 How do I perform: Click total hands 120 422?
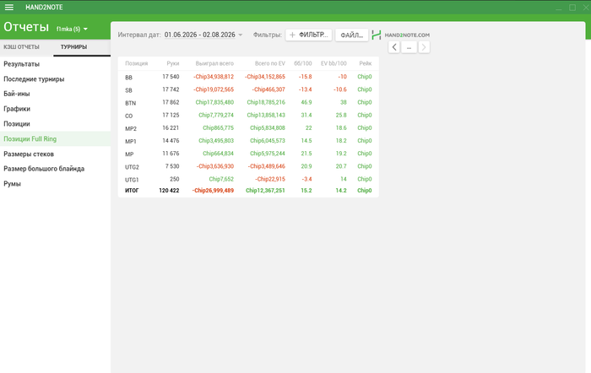pyautogui.click(x=169, y=191)
